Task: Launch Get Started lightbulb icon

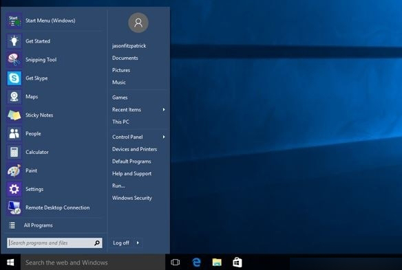Action: click(14, 41)
